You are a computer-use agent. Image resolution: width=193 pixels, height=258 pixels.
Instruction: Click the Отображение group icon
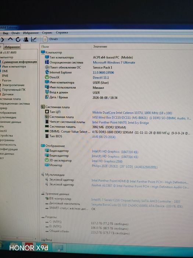click(x=43, y=146)
